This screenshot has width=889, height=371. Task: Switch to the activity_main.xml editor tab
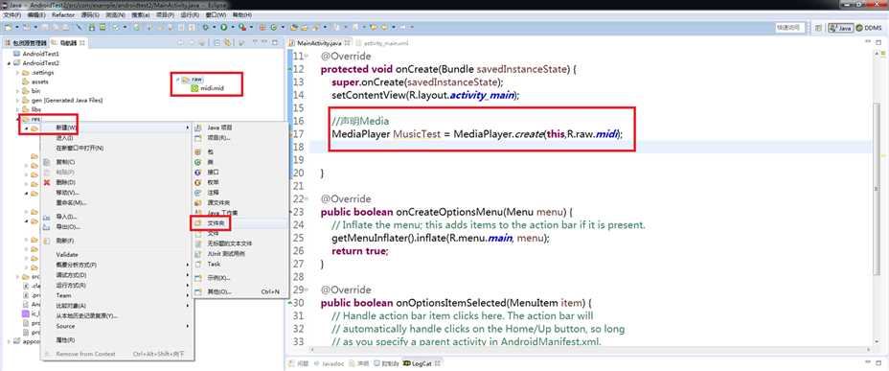click(x=381, y=42)
